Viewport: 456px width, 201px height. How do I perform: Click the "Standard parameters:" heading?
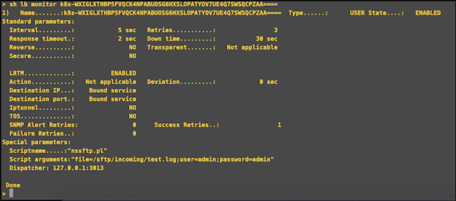(38, 22)
